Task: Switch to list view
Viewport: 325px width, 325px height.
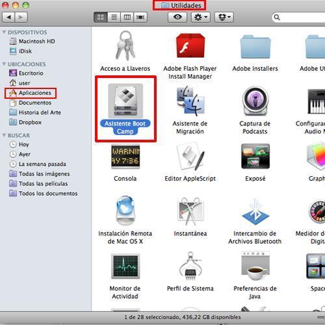Action: tap(114, 17)
